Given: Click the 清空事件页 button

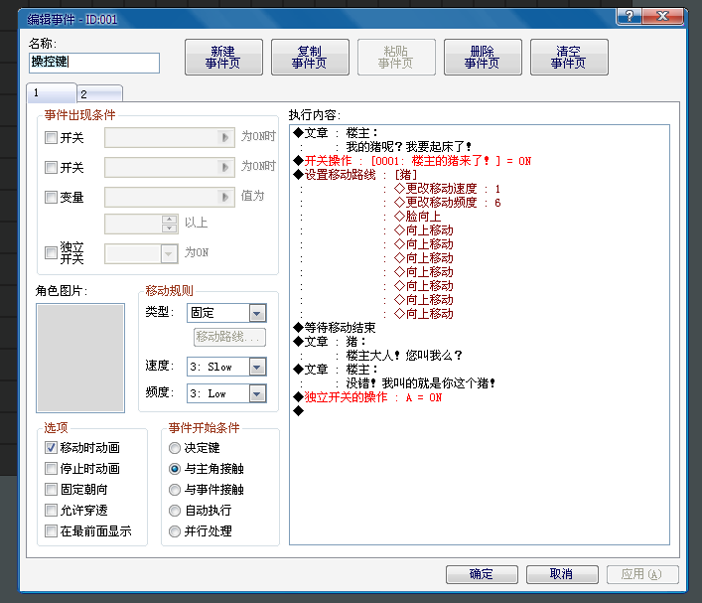Looking at the screenshot, I should (569, 57).
